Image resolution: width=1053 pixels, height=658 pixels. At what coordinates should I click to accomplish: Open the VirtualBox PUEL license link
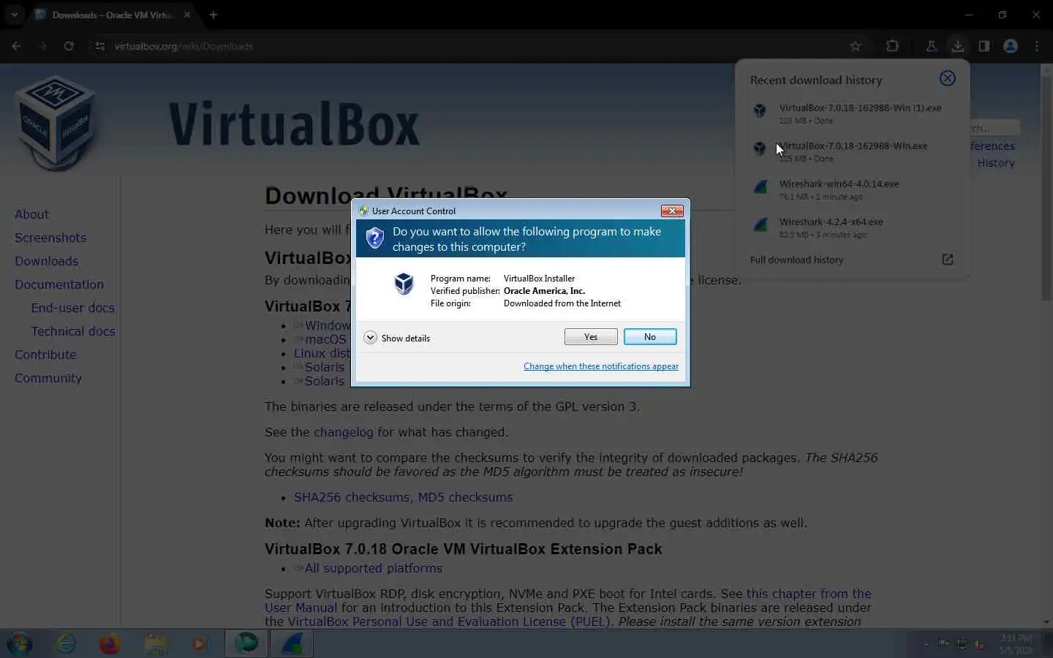coord(448,621)
